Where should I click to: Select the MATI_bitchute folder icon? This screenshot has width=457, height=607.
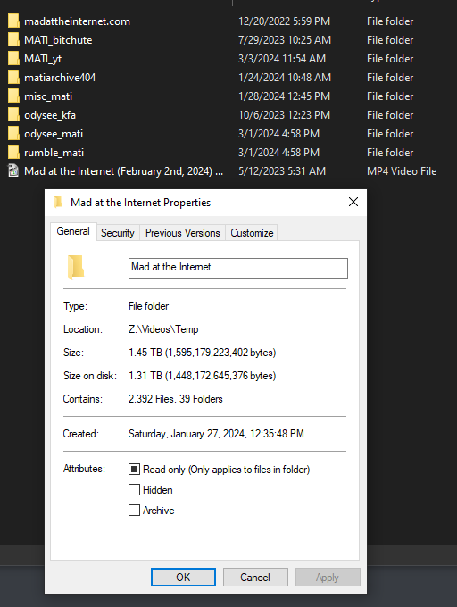[13, 39]
